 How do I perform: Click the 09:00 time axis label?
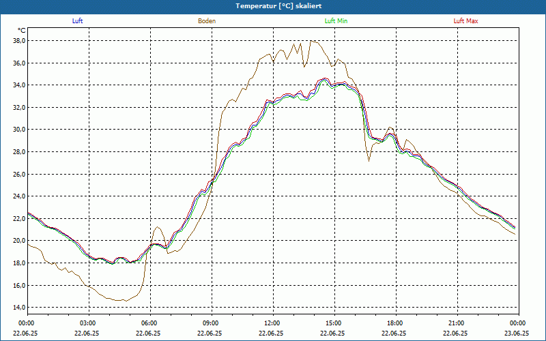tap(210, 323)
